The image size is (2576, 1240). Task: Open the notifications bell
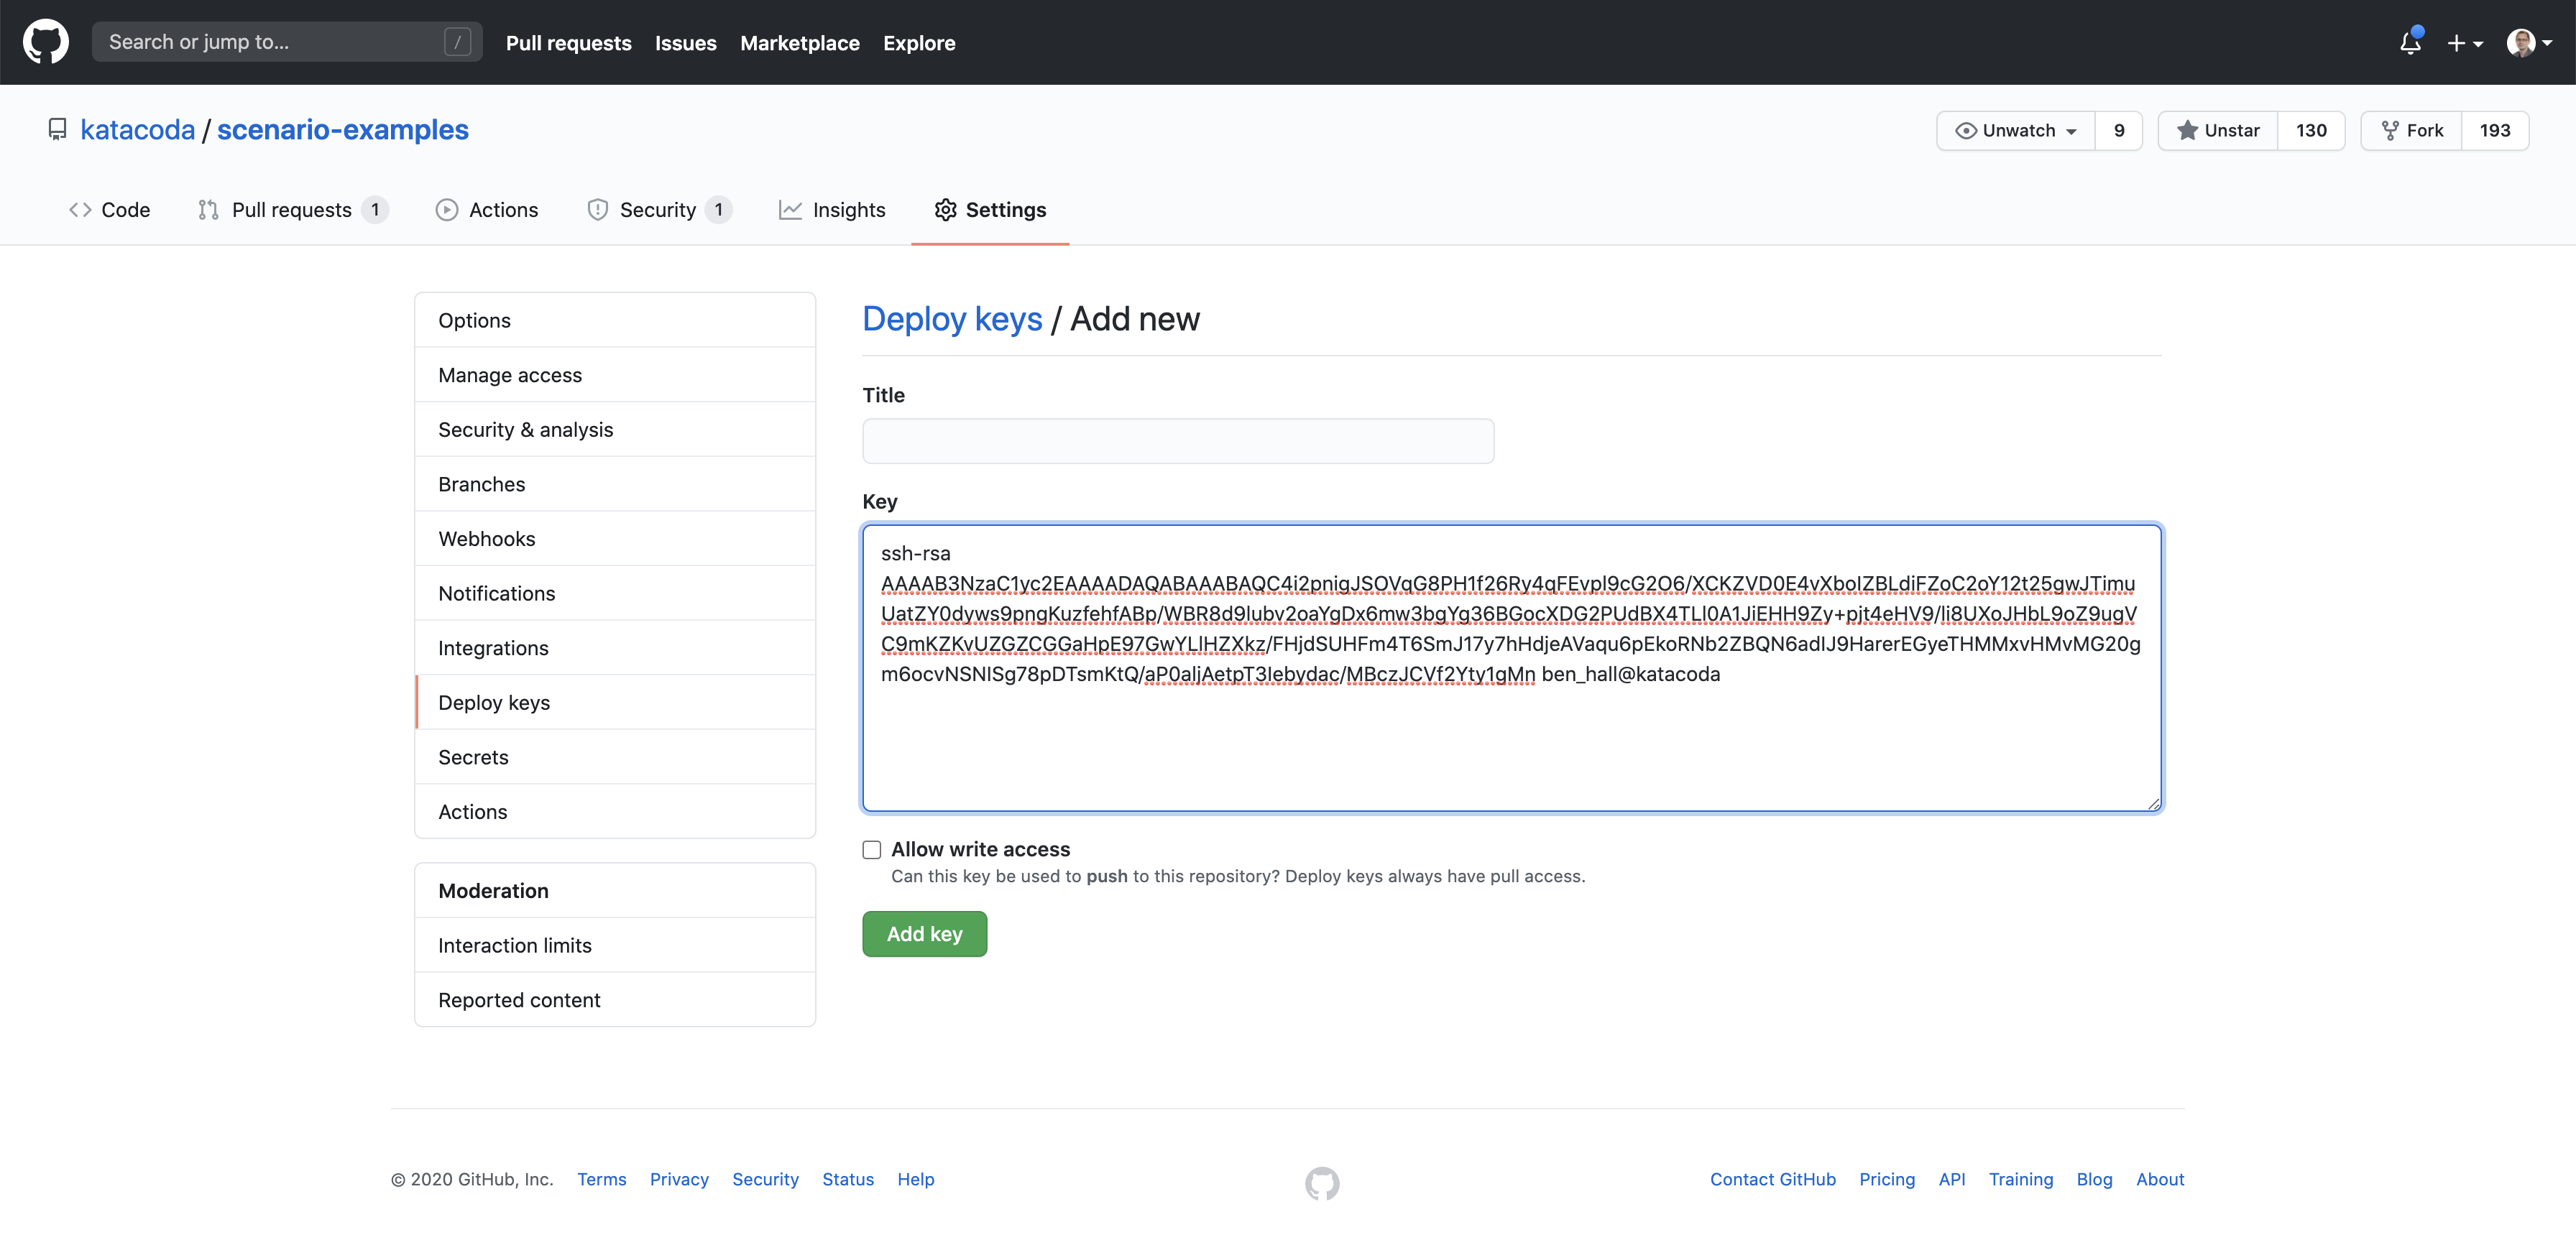2410,43
